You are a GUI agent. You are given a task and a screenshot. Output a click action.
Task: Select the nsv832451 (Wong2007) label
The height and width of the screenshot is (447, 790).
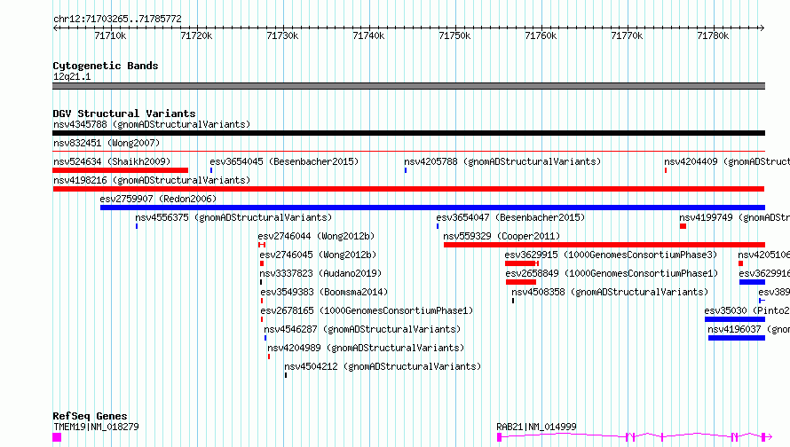[107, 143]
